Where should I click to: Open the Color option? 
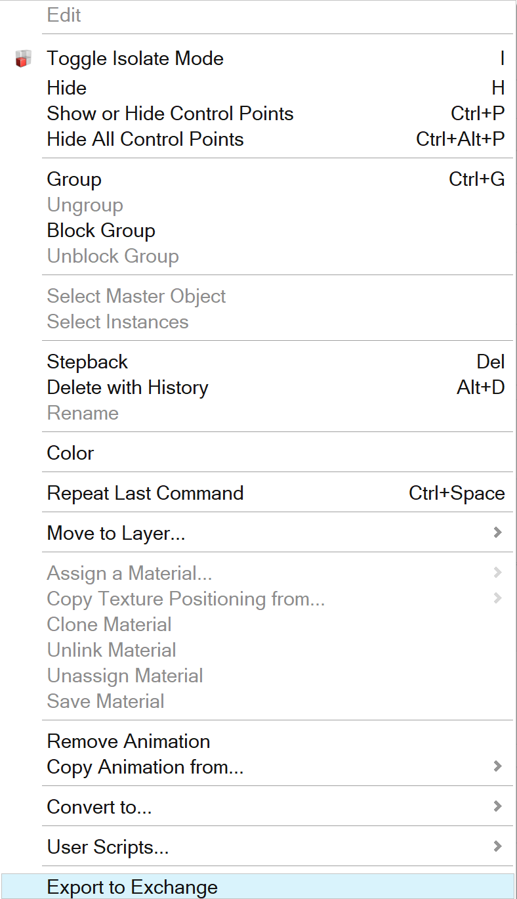70,453
